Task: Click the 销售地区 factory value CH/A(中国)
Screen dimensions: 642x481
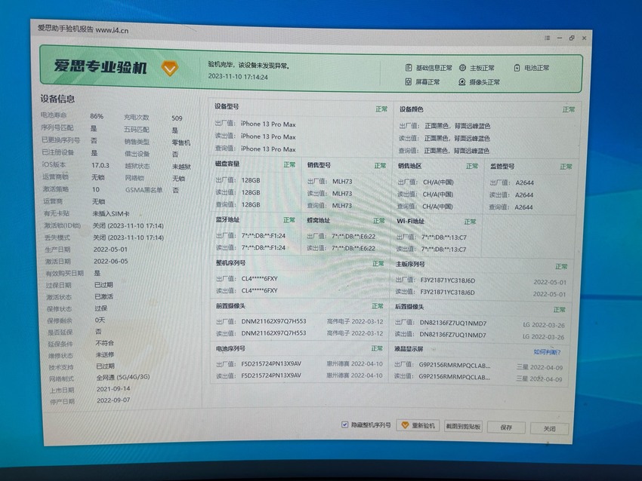Action: click(437, 182)
